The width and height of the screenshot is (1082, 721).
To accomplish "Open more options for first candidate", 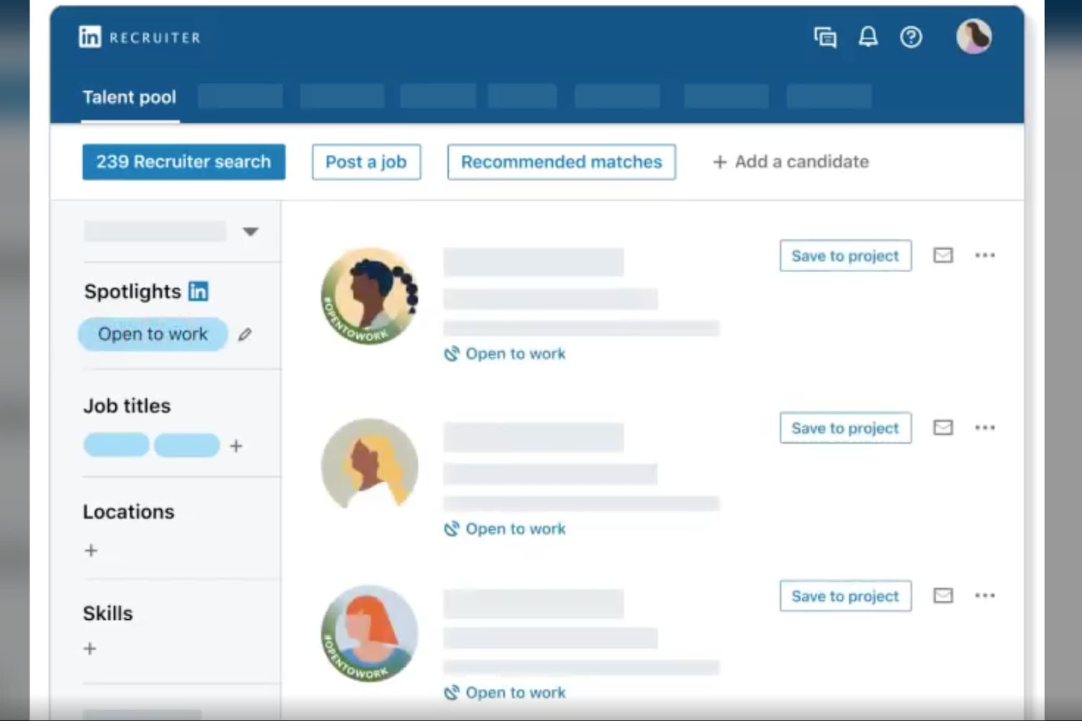I will pos(985,255).
